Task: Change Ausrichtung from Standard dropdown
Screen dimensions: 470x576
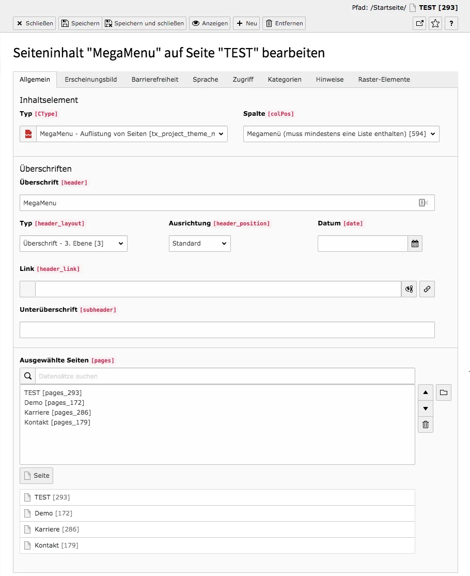Action: (199, 243)
